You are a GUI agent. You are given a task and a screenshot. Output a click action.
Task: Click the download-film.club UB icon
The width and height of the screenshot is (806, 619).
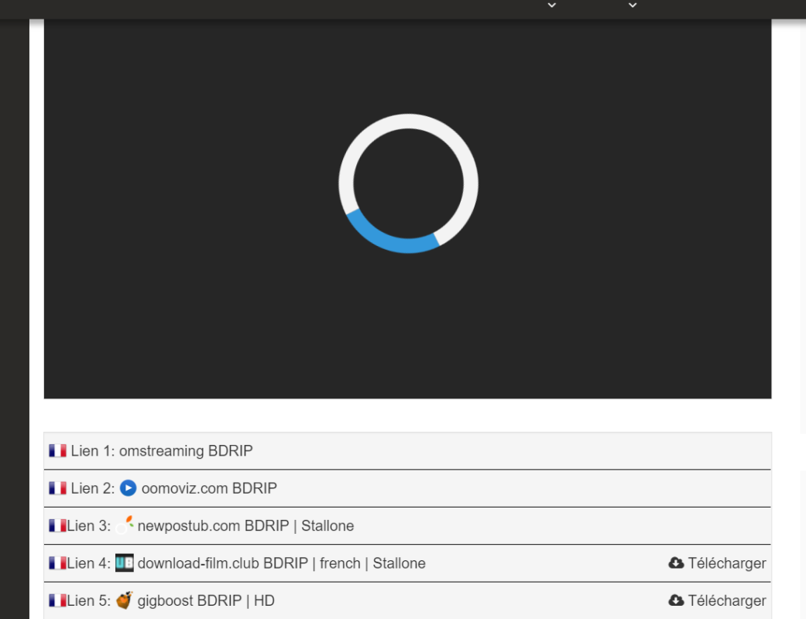point(125,563)
